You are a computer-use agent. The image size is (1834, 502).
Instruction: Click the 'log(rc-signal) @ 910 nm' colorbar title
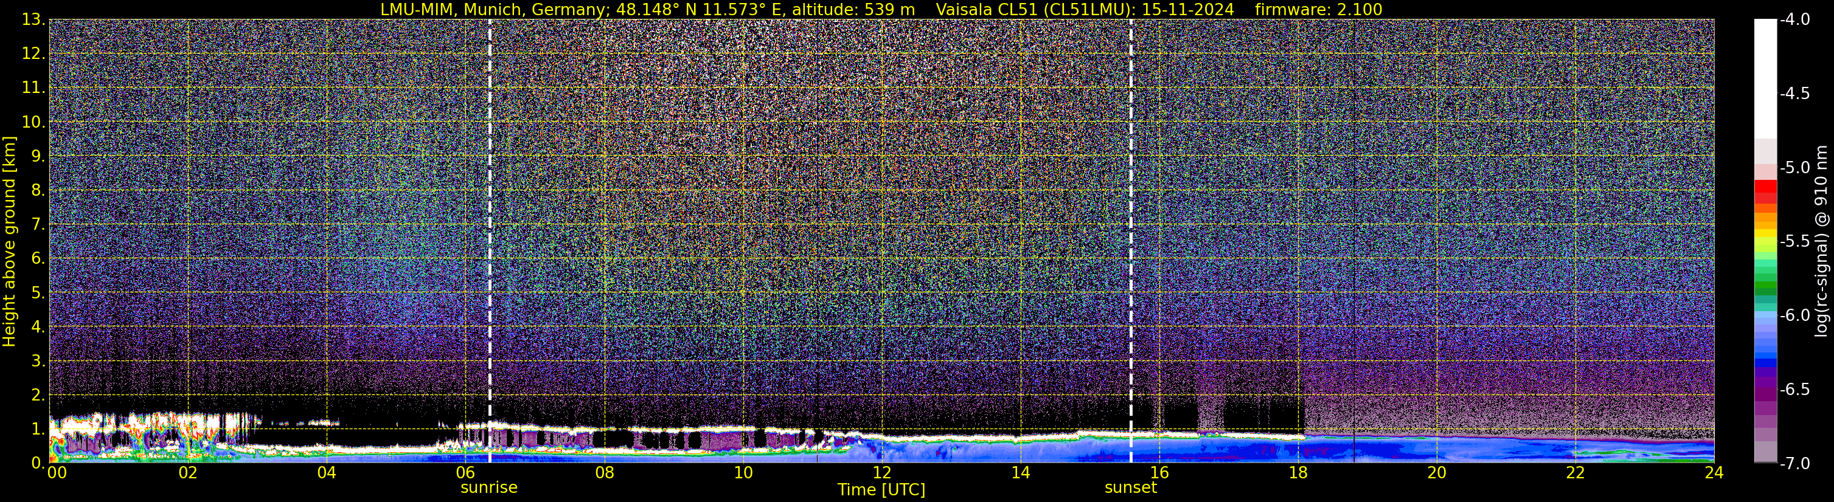(1821, 241)
